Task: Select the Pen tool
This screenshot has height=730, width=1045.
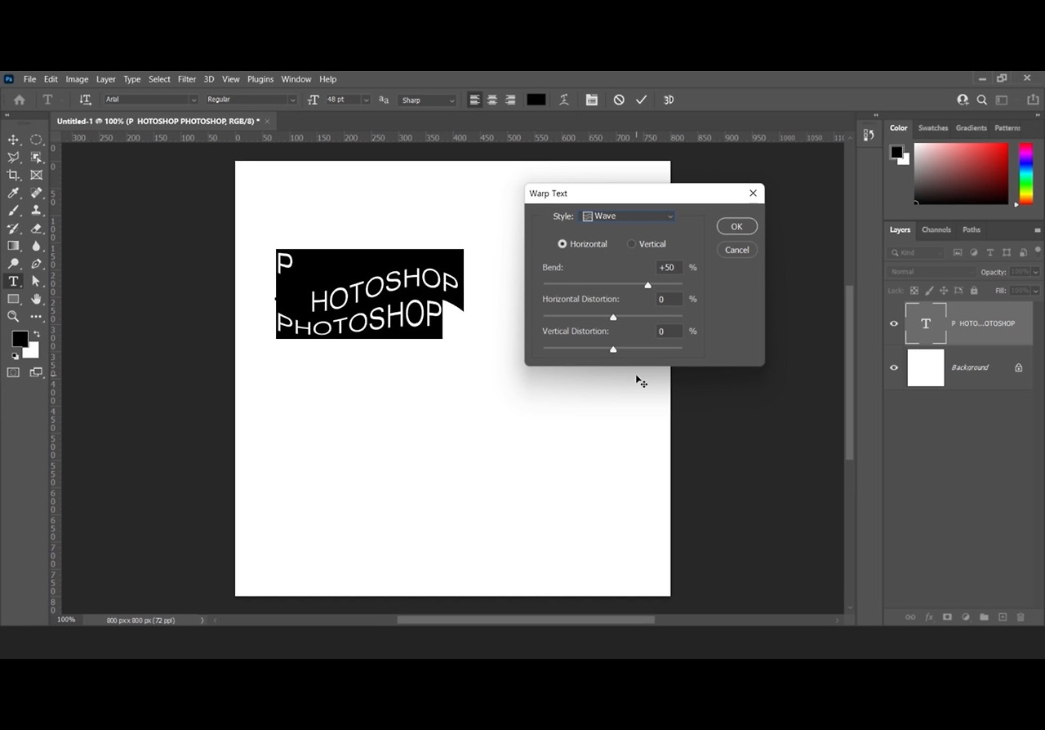Action: pyautogui.click(x=37, y=264)
